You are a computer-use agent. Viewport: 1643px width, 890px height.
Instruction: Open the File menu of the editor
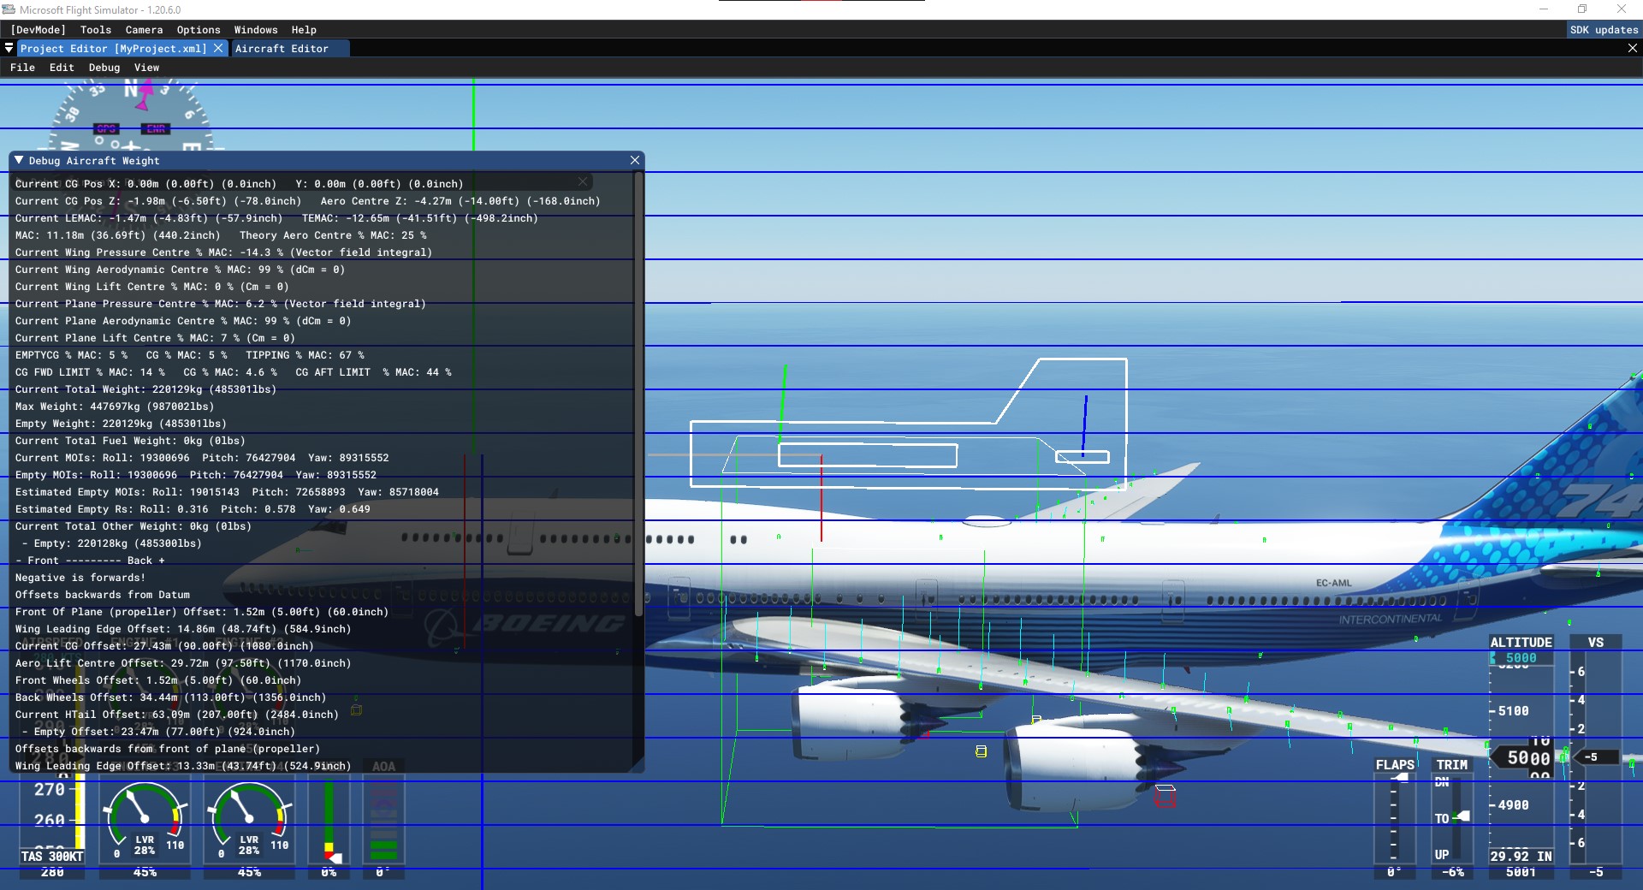pyautogui.click(x=22, y=68)
